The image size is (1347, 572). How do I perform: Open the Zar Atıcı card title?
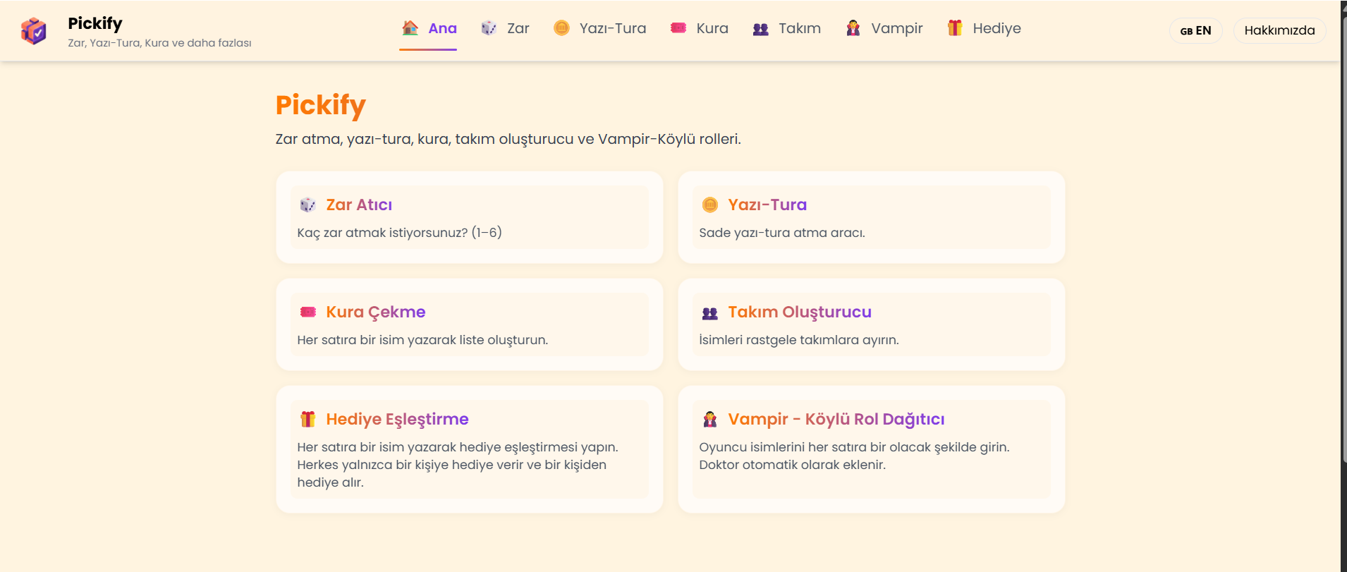pos(359,205)
